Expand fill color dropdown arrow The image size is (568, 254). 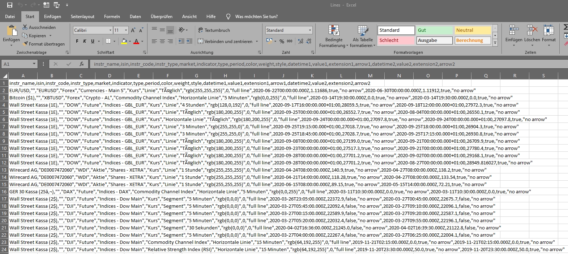130,41
